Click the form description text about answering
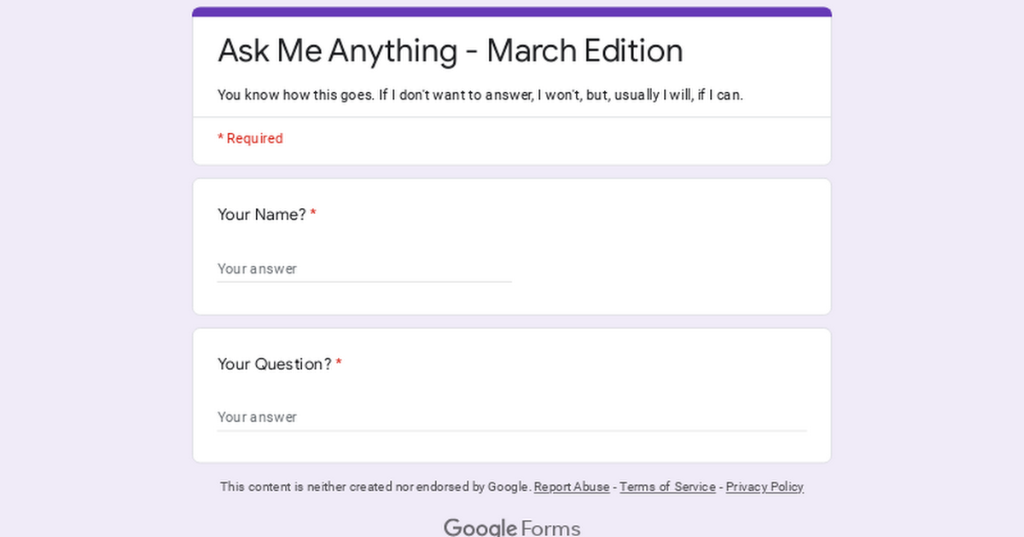 click(480, 95)
